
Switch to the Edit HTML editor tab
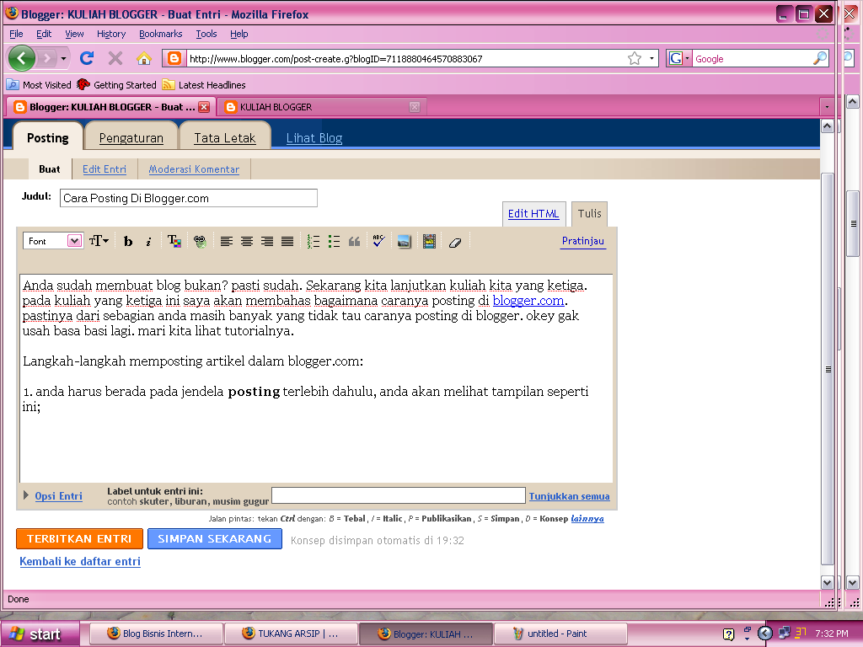(x=533, y=214)
